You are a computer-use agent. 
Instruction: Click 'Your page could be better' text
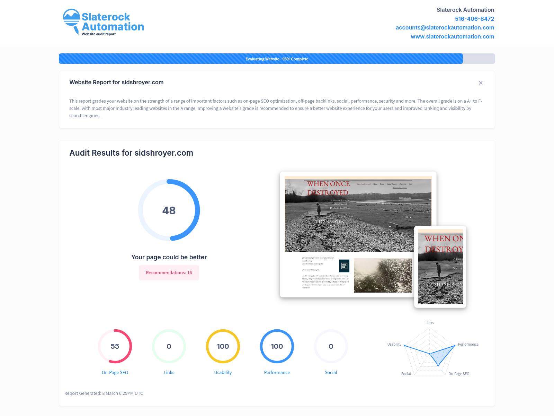169,257
